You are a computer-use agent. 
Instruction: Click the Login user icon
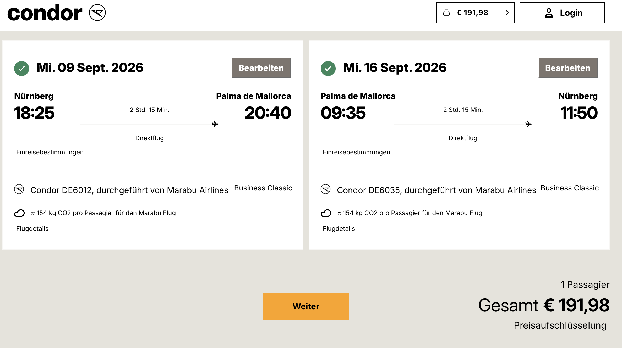(549, 13)
